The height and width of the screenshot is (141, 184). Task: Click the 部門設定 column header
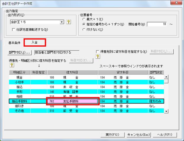click(156, 73)
